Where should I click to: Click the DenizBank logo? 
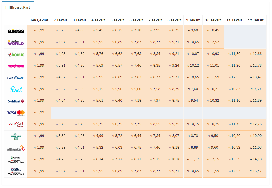click(16, 101)
